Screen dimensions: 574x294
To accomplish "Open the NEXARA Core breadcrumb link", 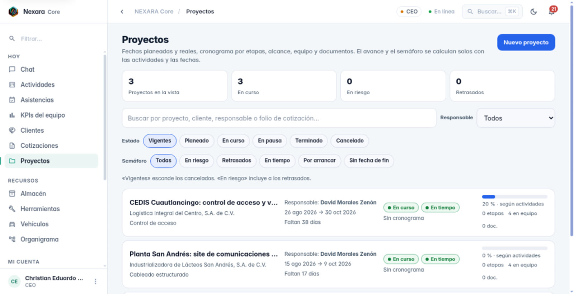I will coord(154,11).
